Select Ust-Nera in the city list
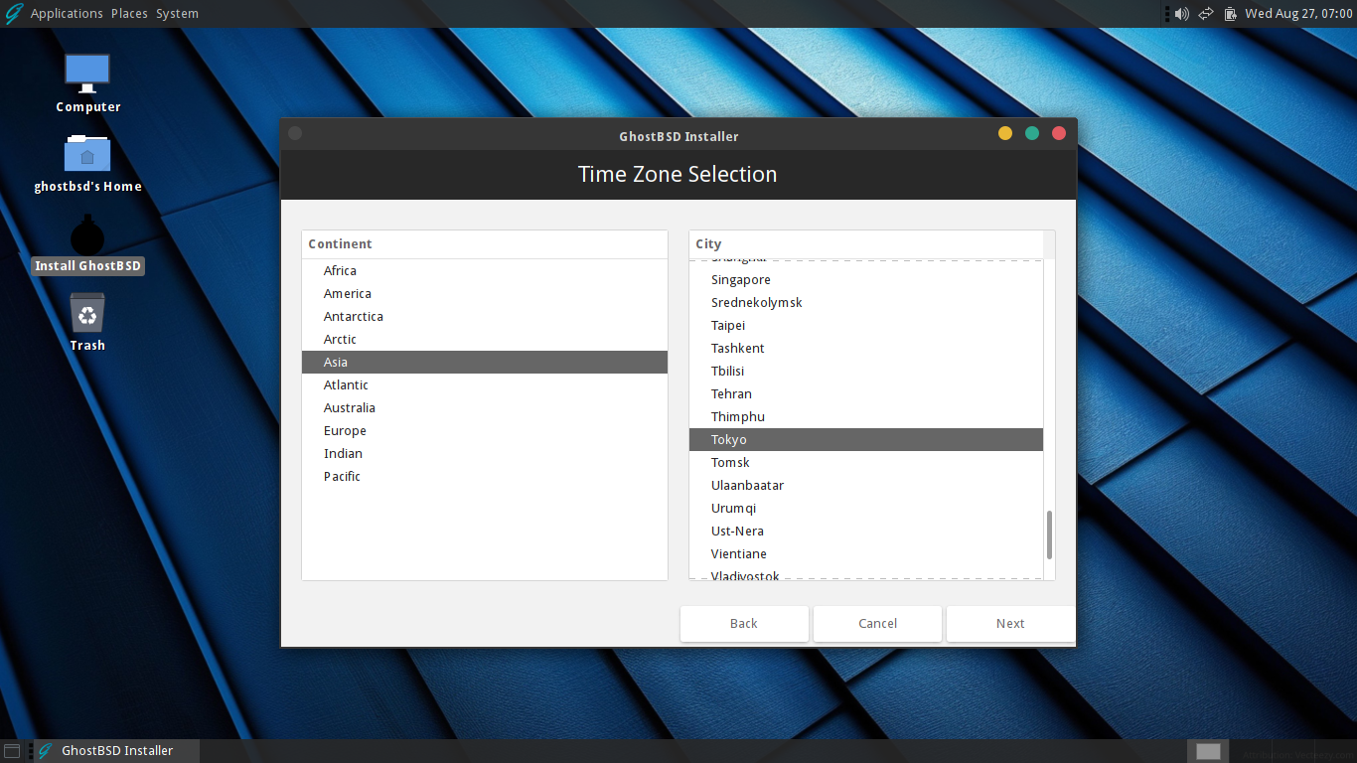 coord(866,532)
